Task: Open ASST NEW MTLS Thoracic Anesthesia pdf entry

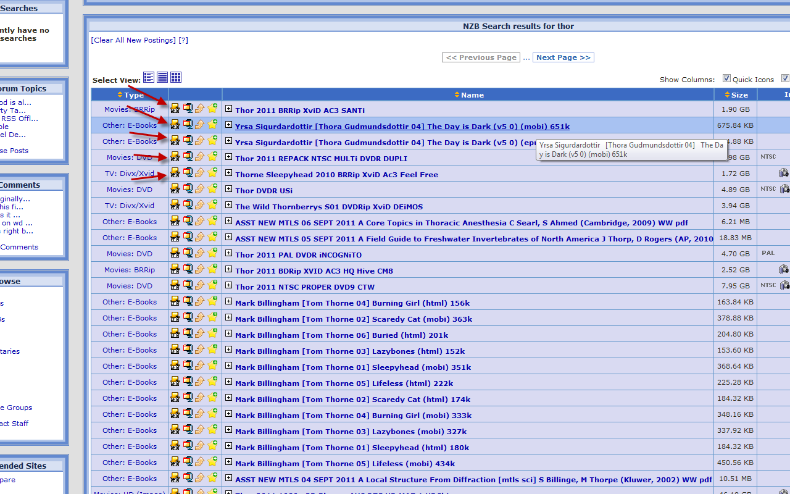Action: 462,223
